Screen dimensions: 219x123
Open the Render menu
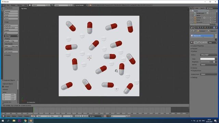13,5
